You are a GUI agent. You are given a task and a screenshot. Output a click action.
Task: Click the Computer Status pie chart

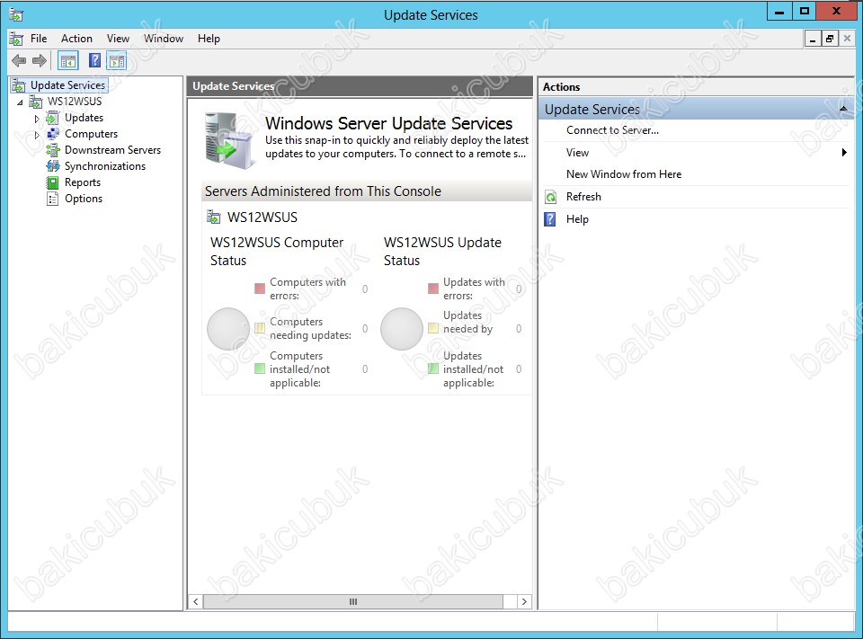(228, 329)
